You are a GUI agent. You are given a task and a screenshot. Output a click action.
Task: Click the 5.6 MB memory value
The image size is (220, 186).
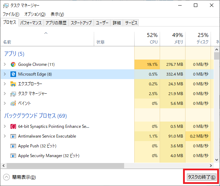[177, 103]
